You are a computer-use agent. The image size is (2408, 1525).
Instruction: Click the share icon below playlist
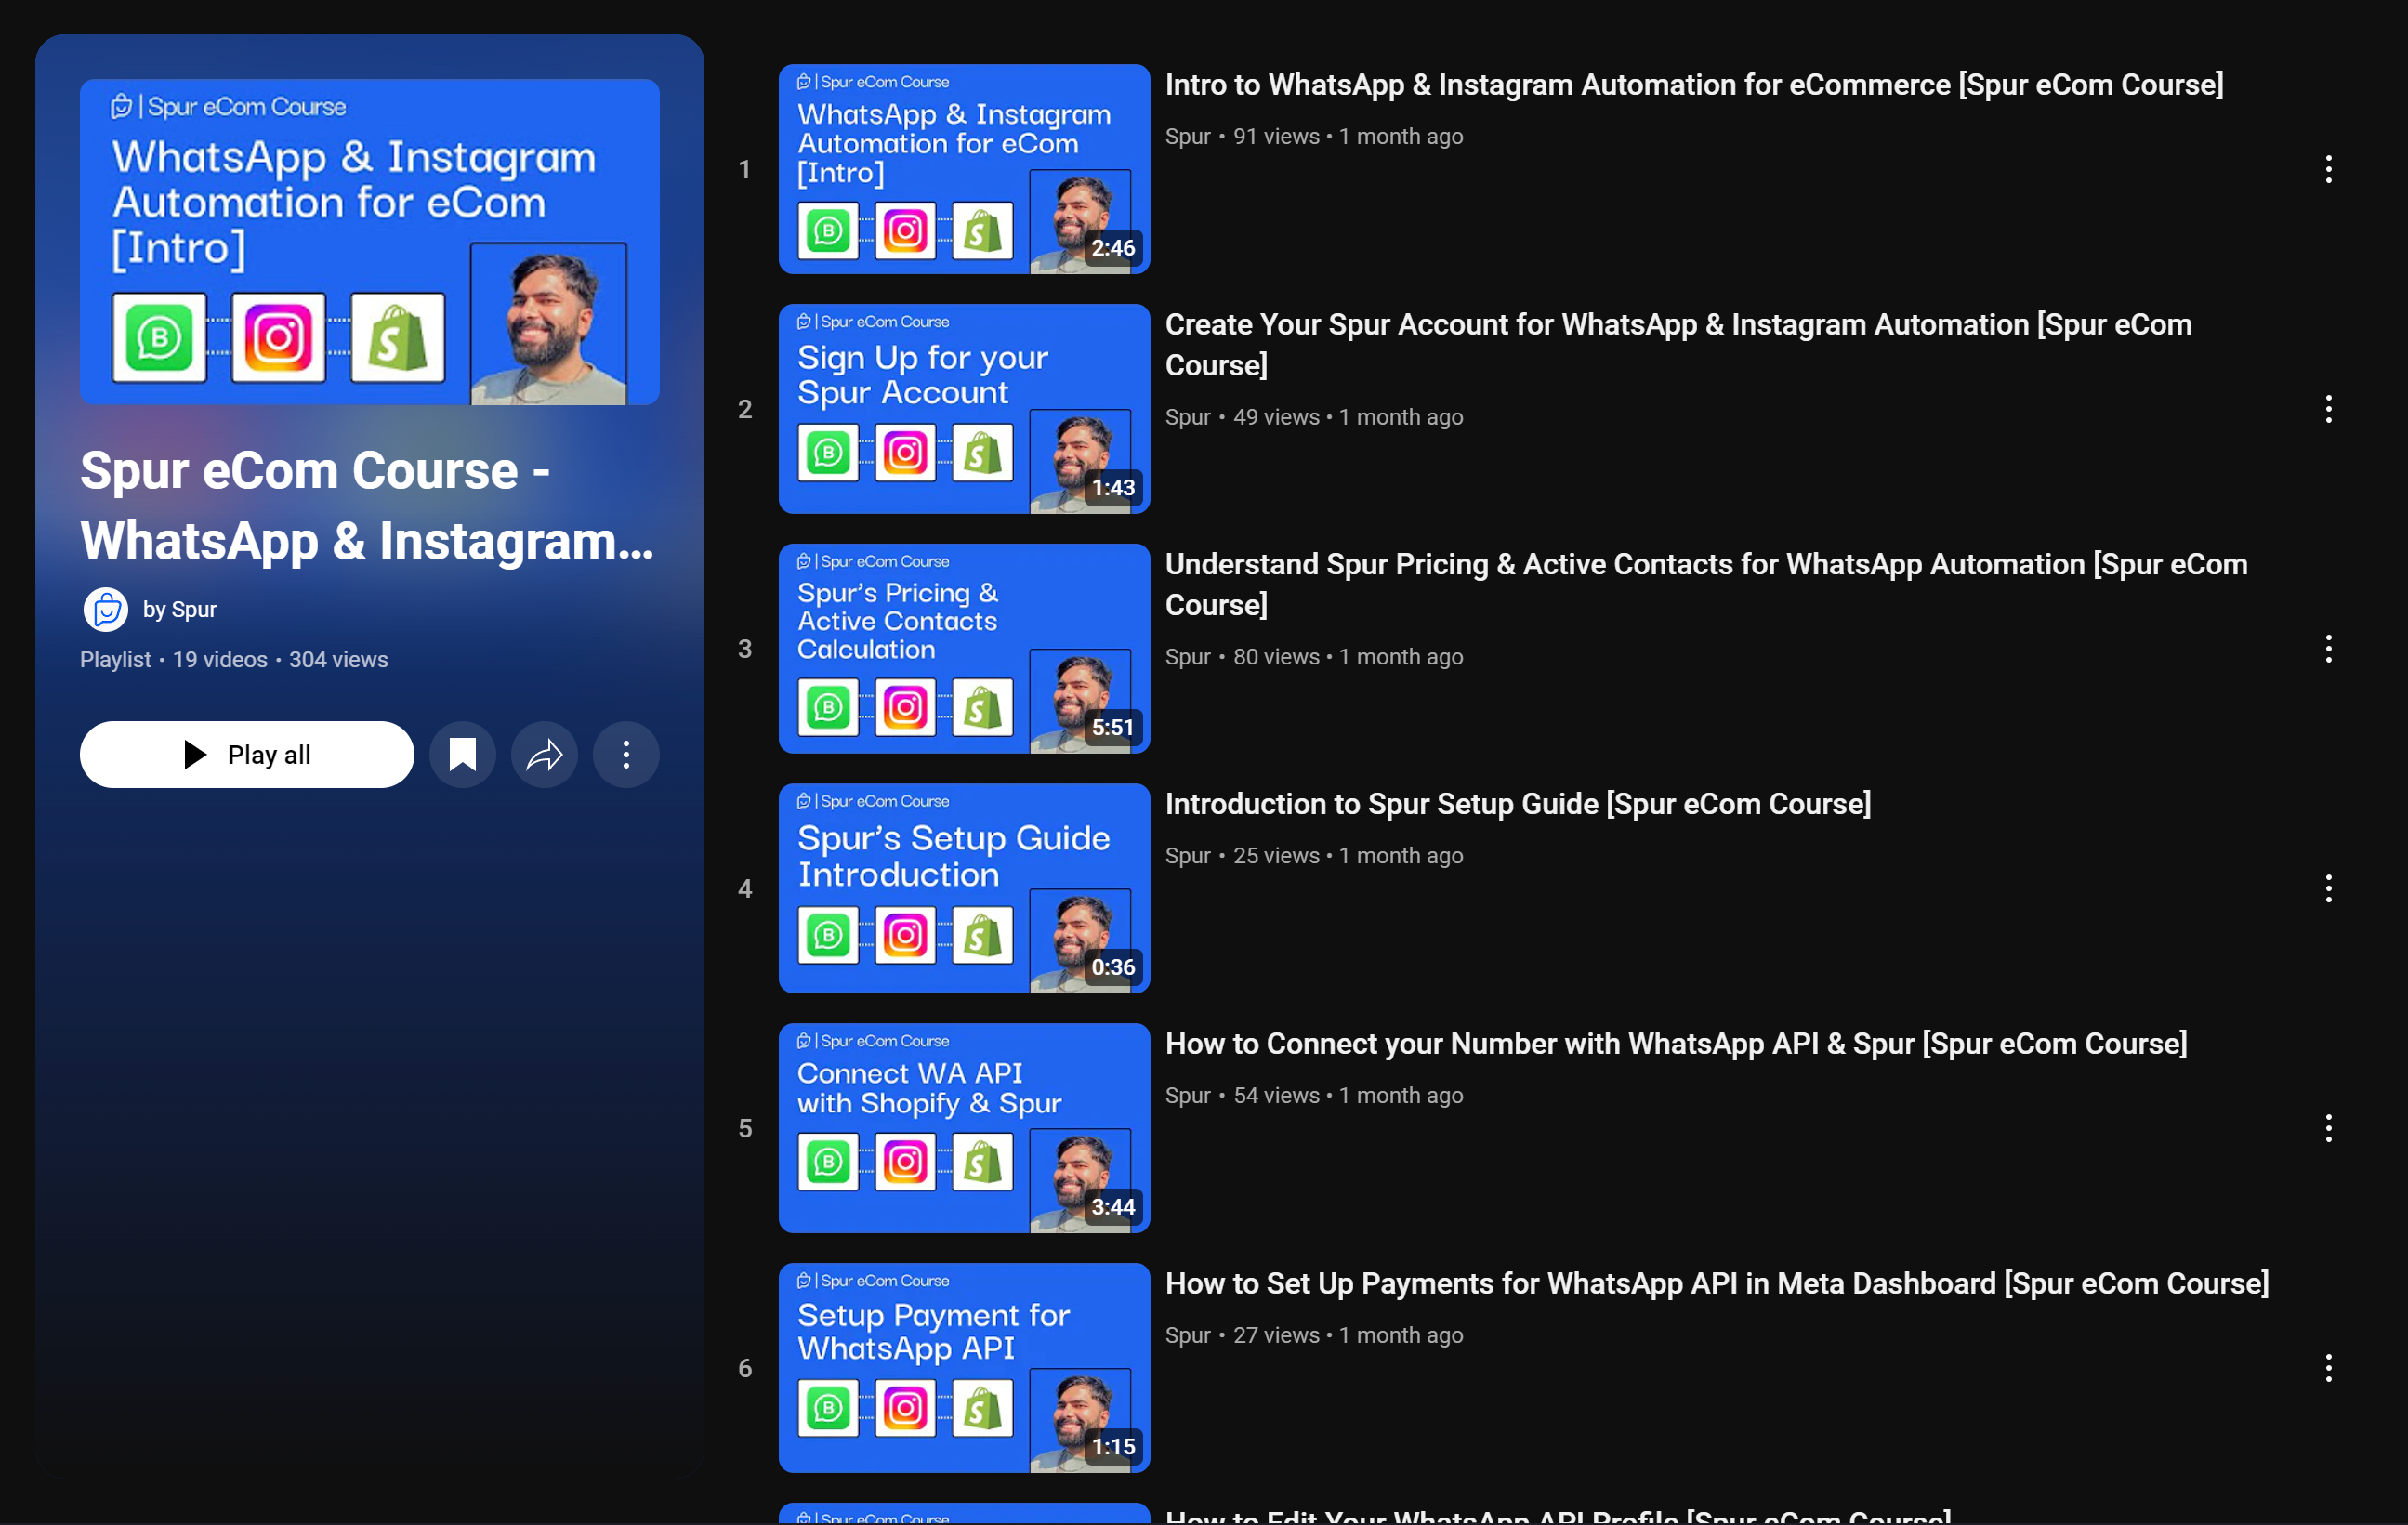click(544, 755)
